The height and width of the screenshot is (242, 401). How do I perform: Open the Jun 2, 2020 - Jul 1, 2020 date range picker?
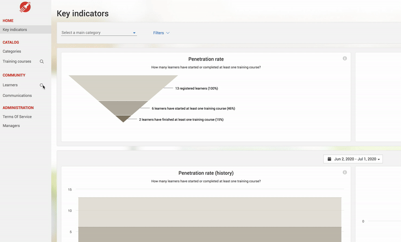click(x=353, y=159)
